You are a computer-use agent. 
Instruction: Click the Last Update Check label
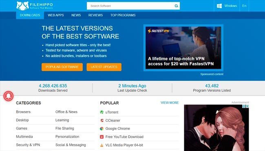click(132, 91)
